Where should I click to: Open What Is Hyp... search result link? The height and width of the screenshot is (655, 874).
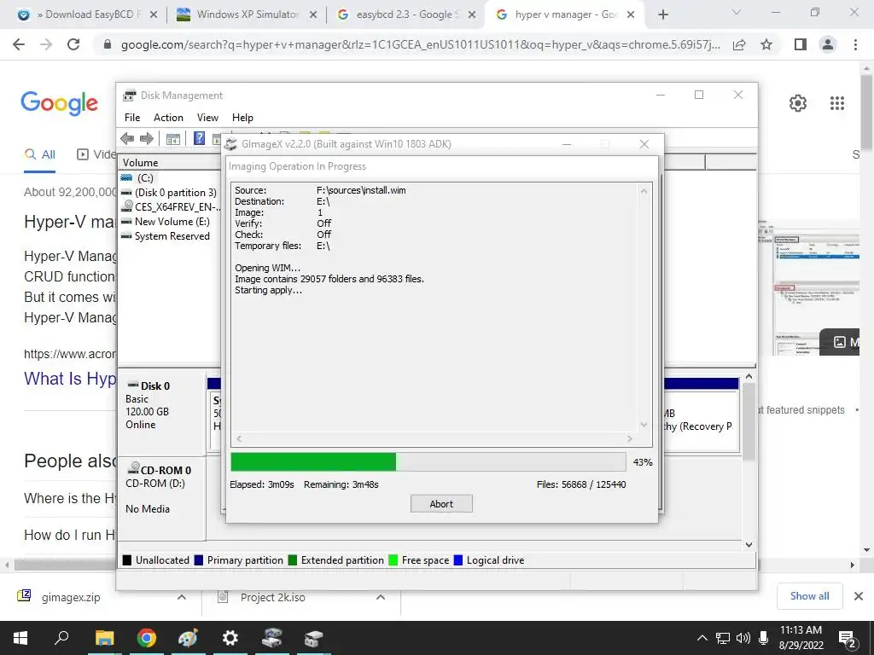(70, 379)
